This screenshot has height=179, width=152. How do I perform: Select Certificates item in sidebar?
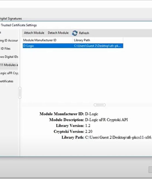pyautogui.click(x=7, y=81)
